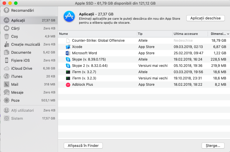Click the Adblock Plus icon
The height and width of the screenshot is (152, 230).
[x=68, y=85]
